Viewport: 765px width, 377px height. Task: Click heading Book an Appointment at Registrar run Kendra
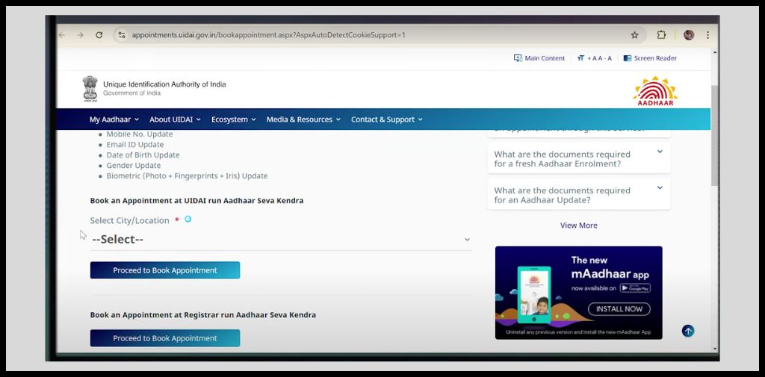point(203,315)
